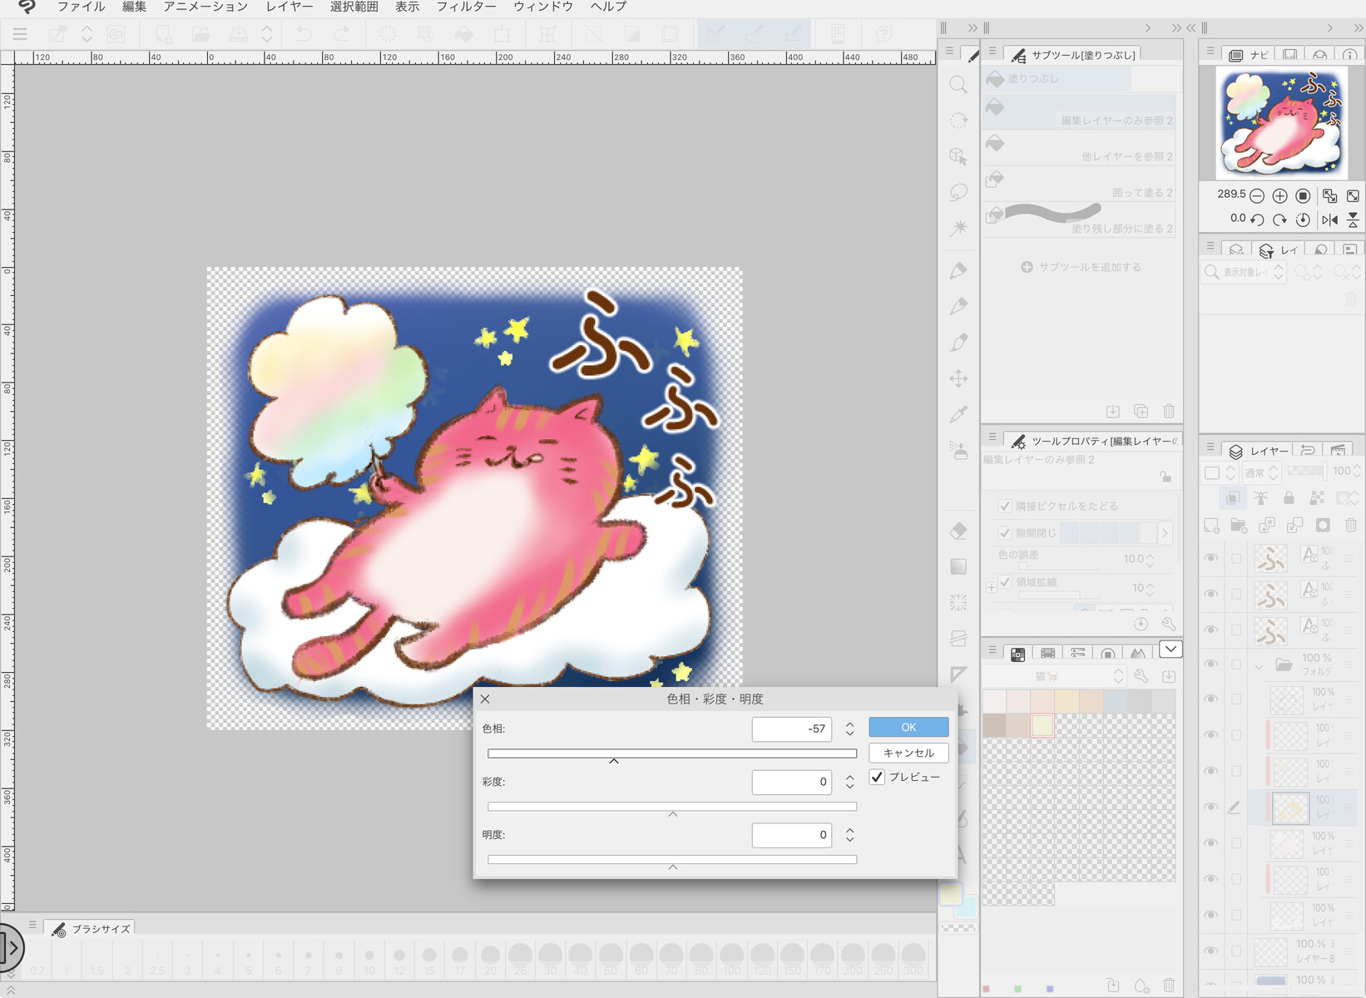This screenshot has width=1366, height=998.
Task: Toggle 隣接ピクセルをたどる checkbox
Action: 1005,506
